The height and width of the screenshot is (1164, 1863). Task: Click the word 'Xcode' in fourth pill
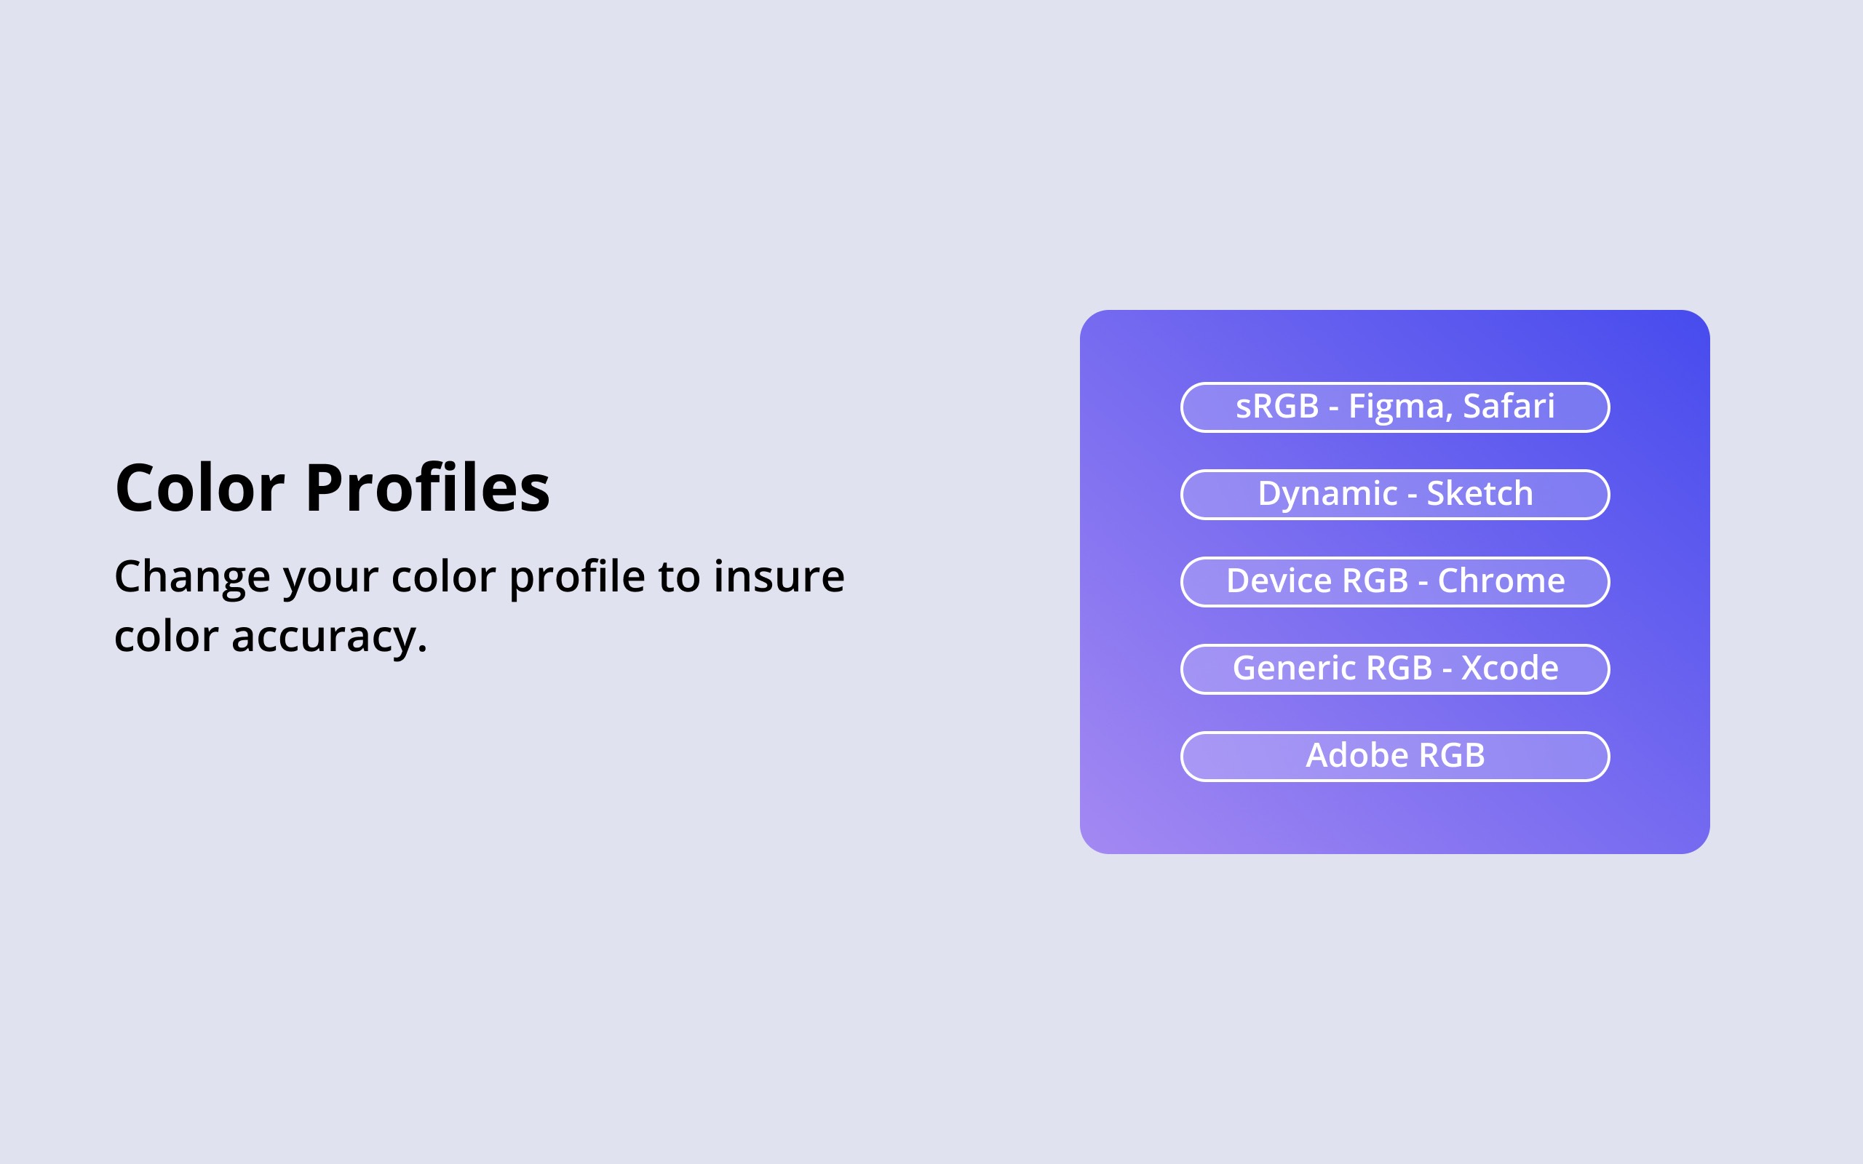tap(1509, 667)
